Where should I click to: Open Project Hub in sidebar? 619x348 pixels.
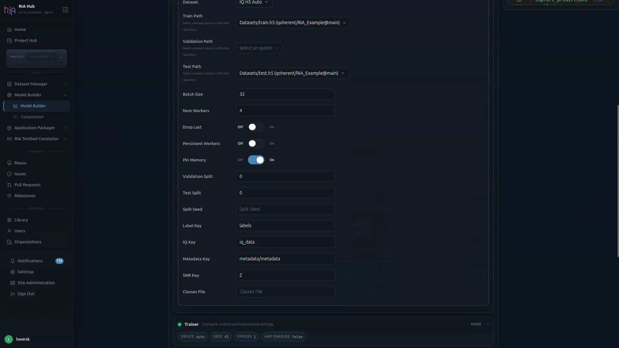coord(36,41)
